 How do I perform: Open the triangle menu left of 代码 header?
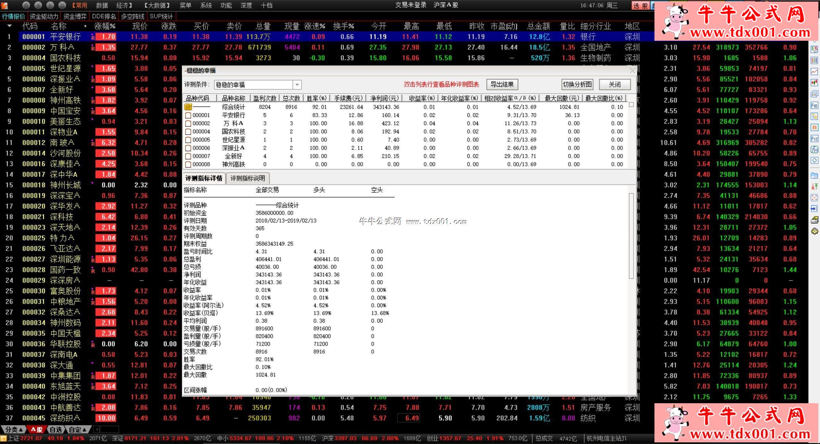(9, 26)
